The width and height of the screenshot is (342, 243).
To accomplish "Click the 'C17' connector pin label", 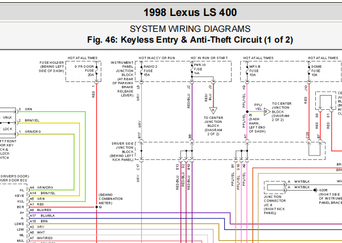I will click(138, 167).
